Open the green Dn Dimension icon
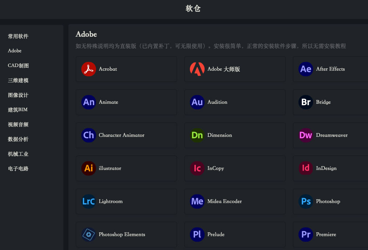368x250 pixels. (x=197, y=135)
